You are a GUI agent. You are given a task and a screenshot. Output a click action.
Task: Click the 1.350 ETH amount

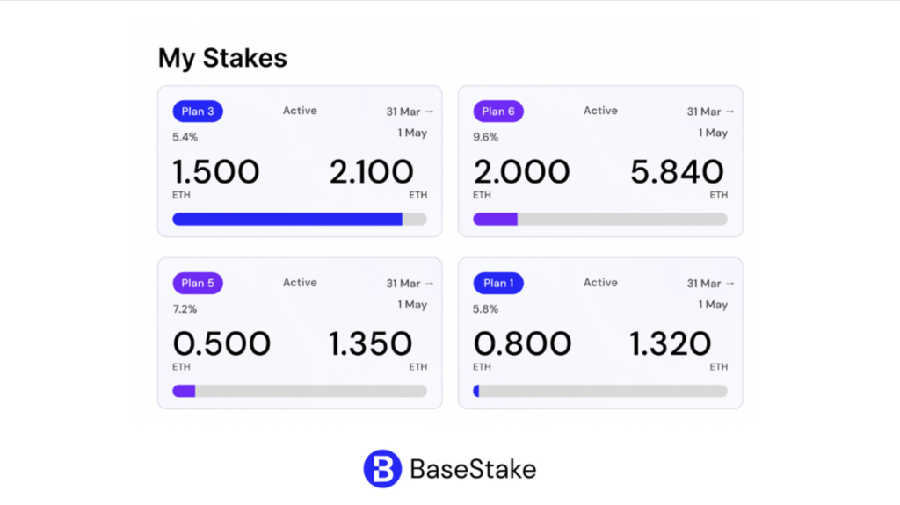coord(371,344)
